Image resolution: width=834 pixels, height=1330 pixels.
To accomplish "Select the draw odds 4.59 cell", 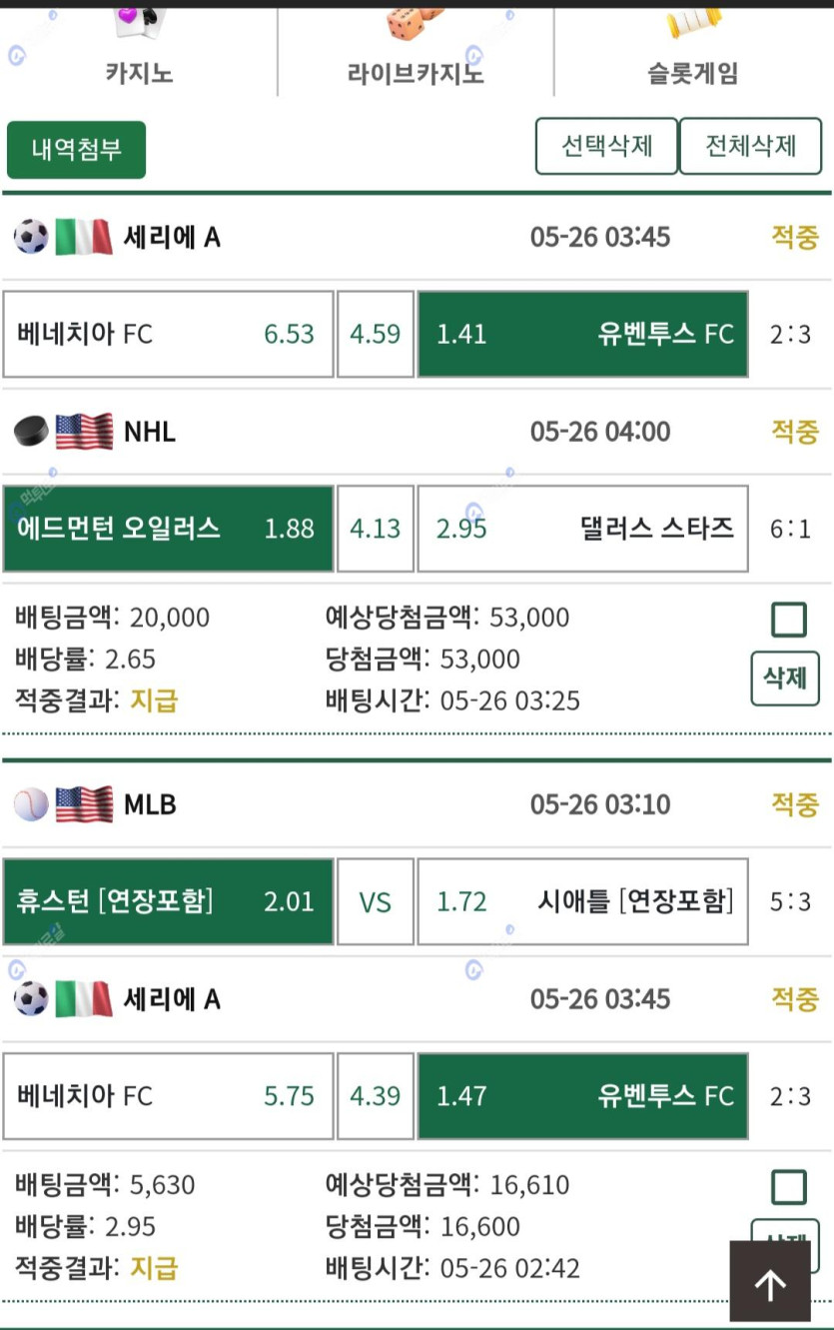I will pyautogui.click(x=376, y=335).
